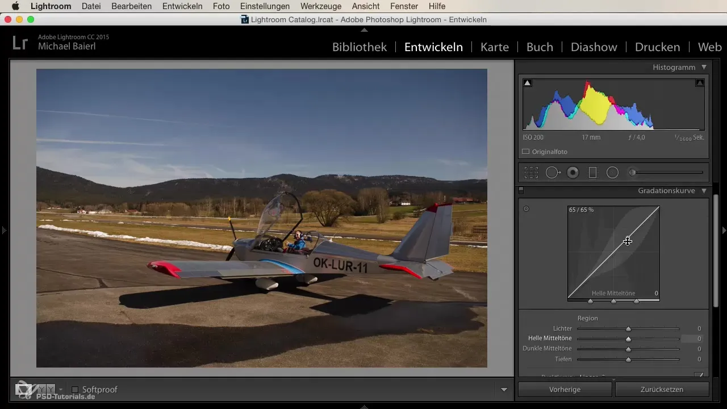Click the Helle Mitteltöne slider handle

628,339
